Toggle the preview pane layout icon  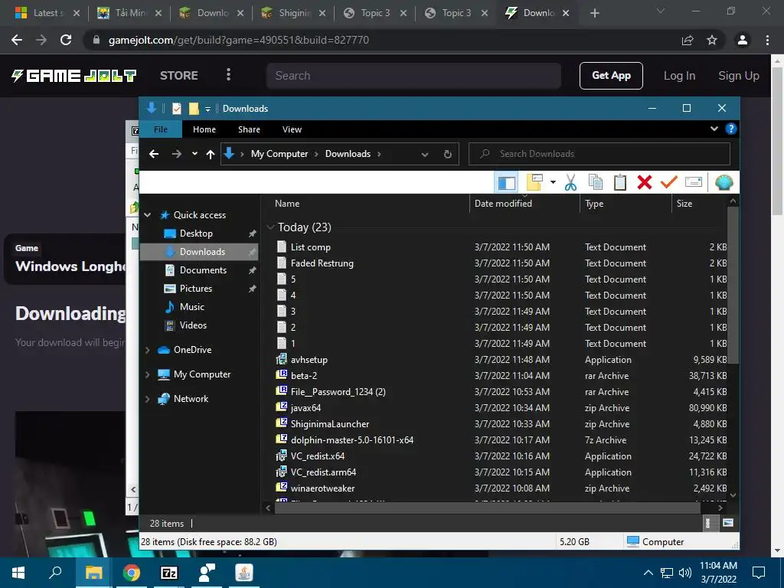[x=507, y=182]
